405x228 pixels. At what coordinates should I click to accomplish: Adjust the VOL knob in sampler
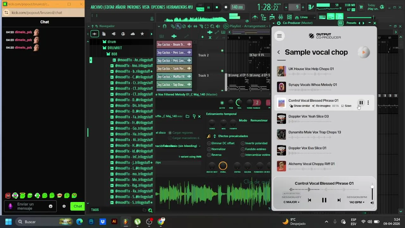point(239,102)
